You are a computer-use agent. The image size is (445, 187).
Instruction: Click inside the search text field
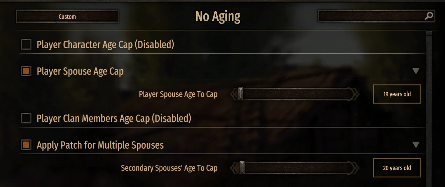(371, 16)
